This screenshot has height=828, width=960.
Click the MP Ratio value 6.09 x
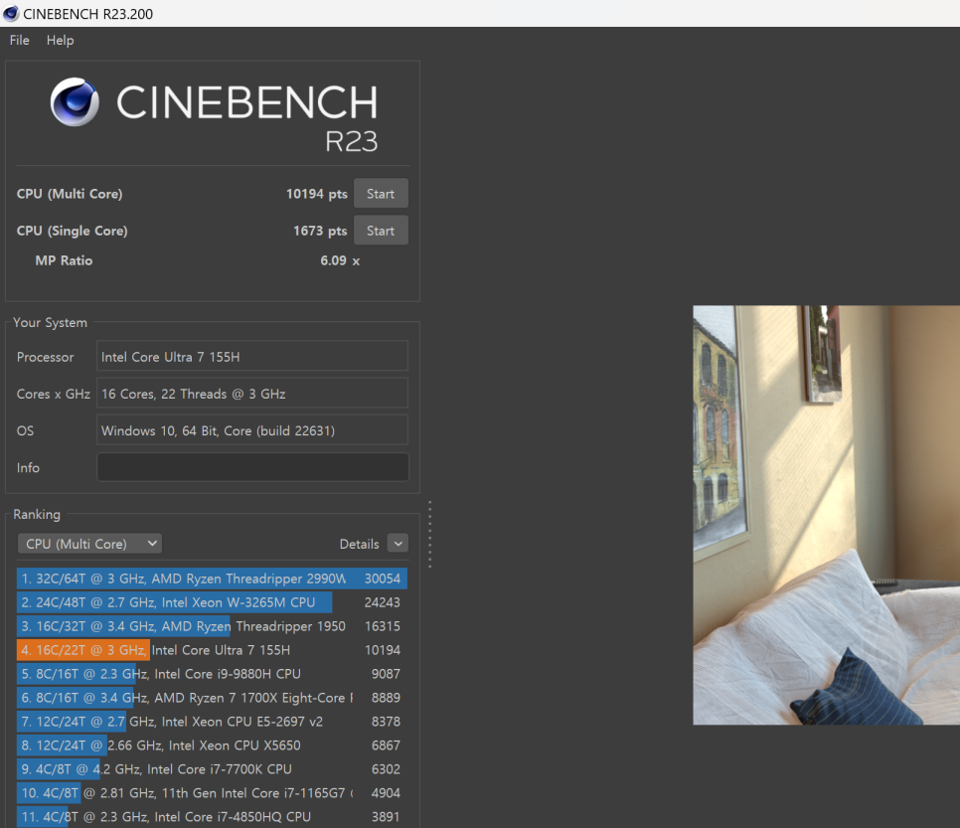340,260
